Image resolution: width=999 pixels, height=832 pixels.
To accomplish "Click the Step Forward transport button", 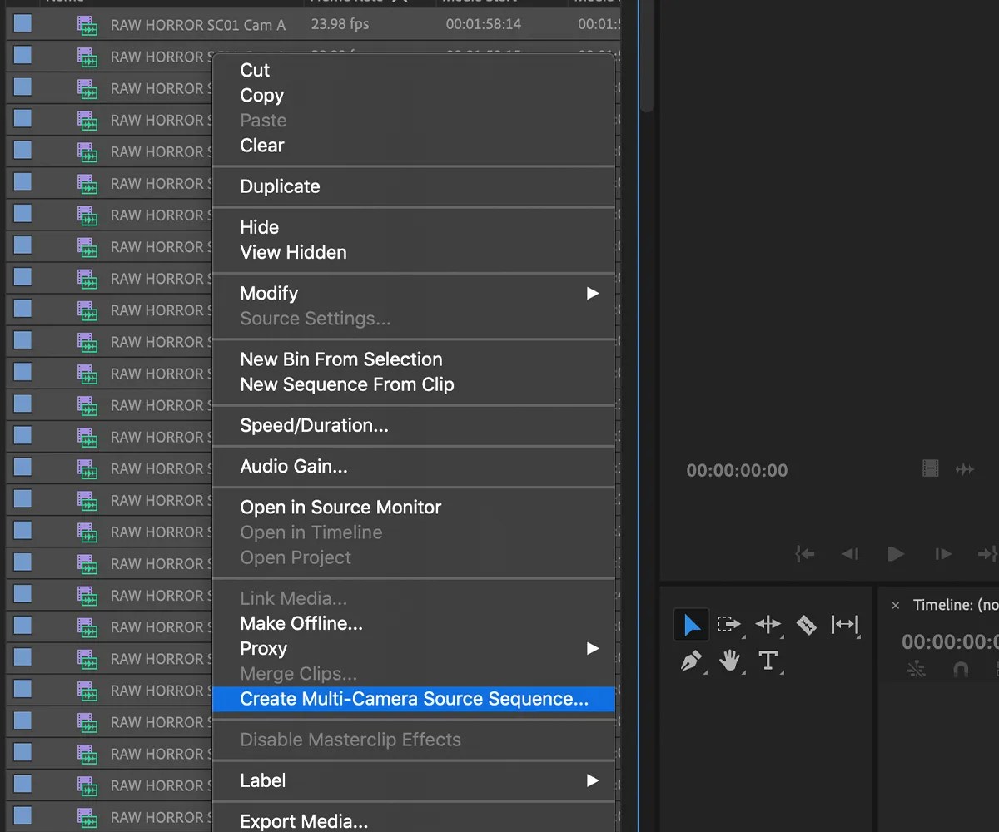I will coord(943,553).
